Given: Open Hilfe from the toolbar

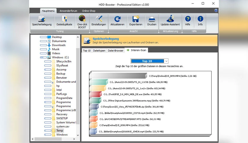Looking at the screenshot, I should (187, 21).
